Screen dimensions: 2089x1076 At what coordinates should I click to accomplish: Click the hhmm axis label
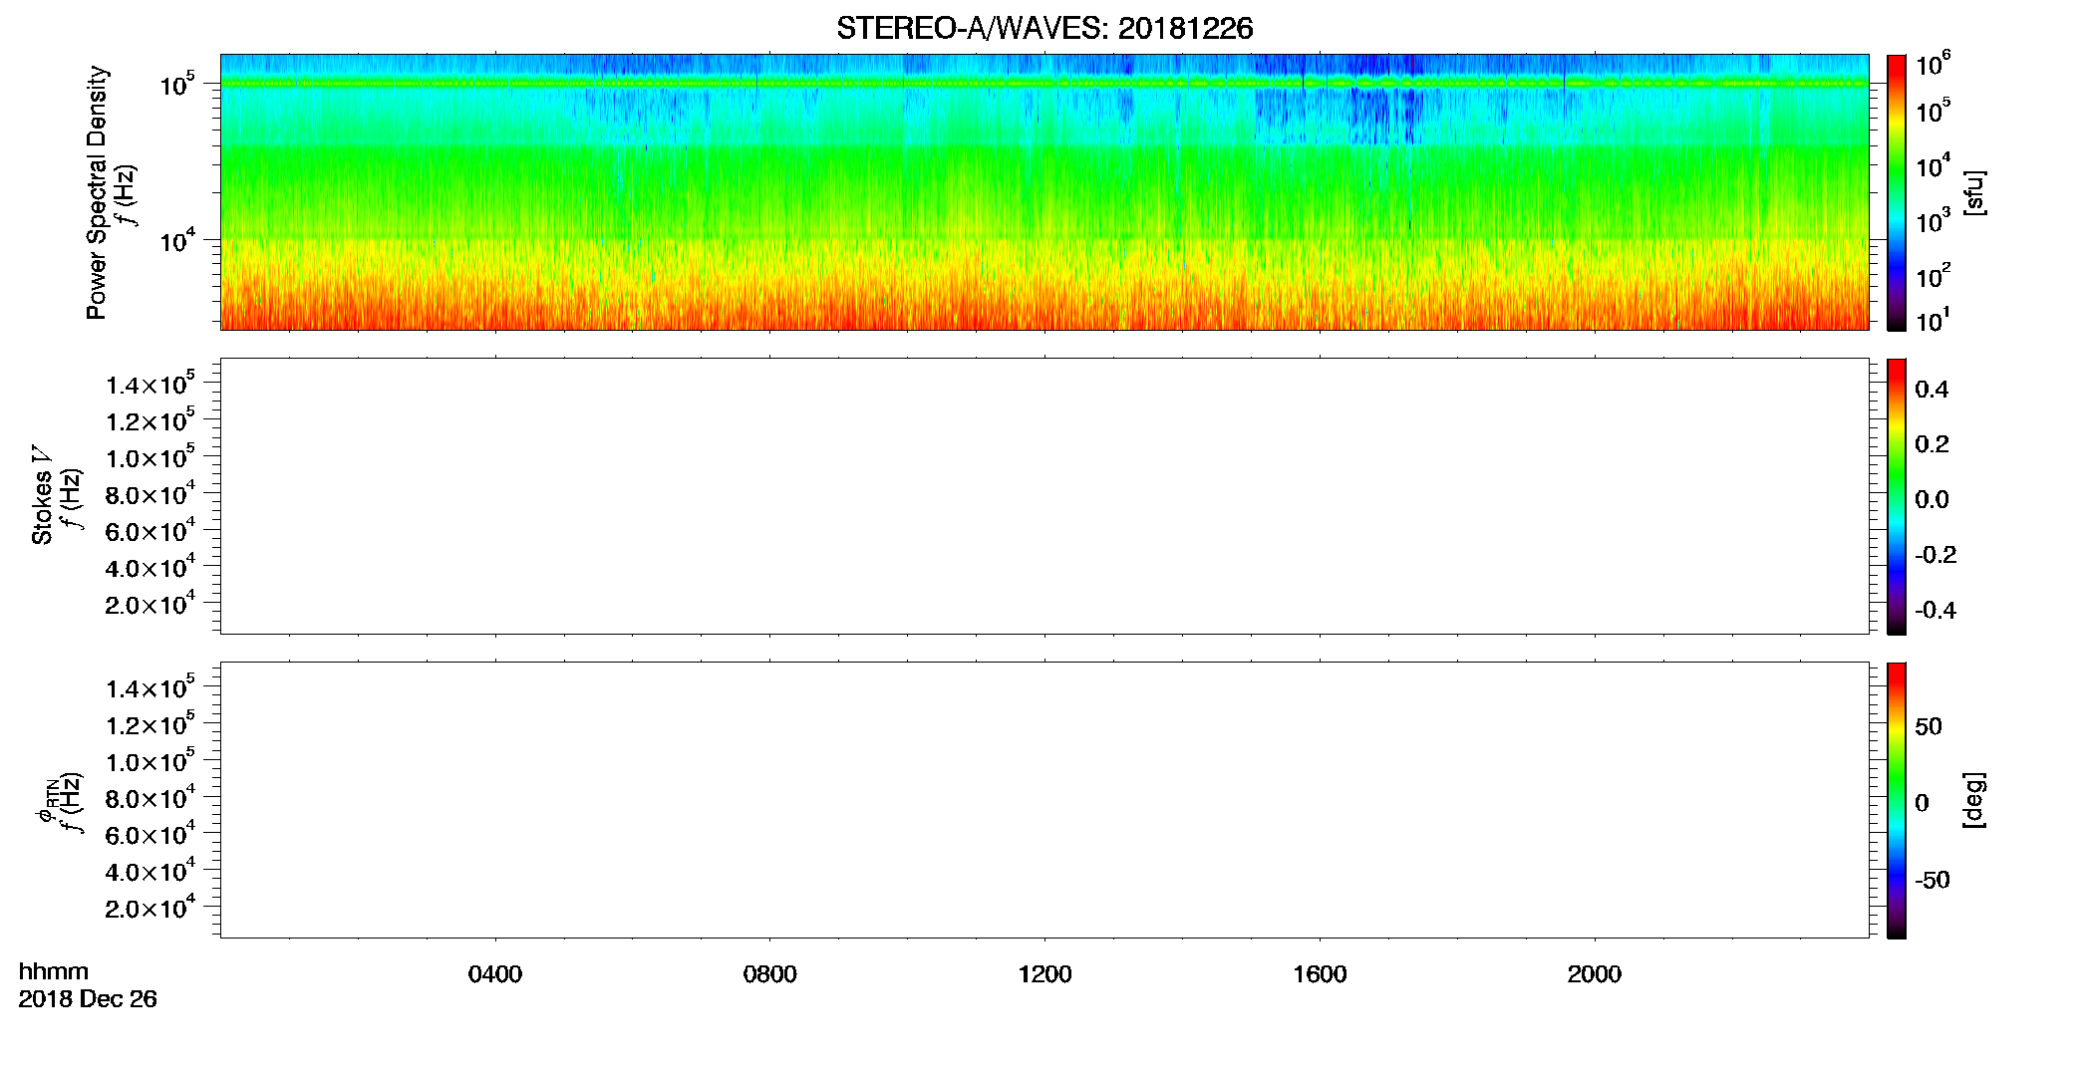coord(54,971)
